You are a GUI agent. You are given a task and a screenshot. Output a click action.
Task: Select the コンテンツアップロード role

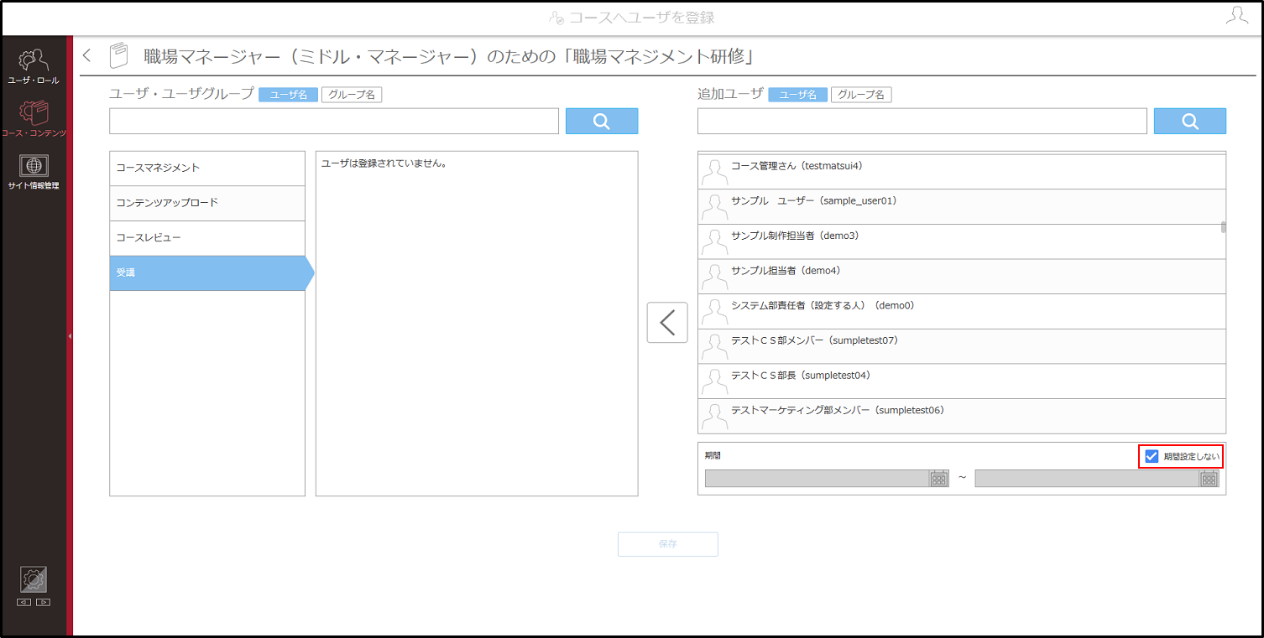[207, 203]
